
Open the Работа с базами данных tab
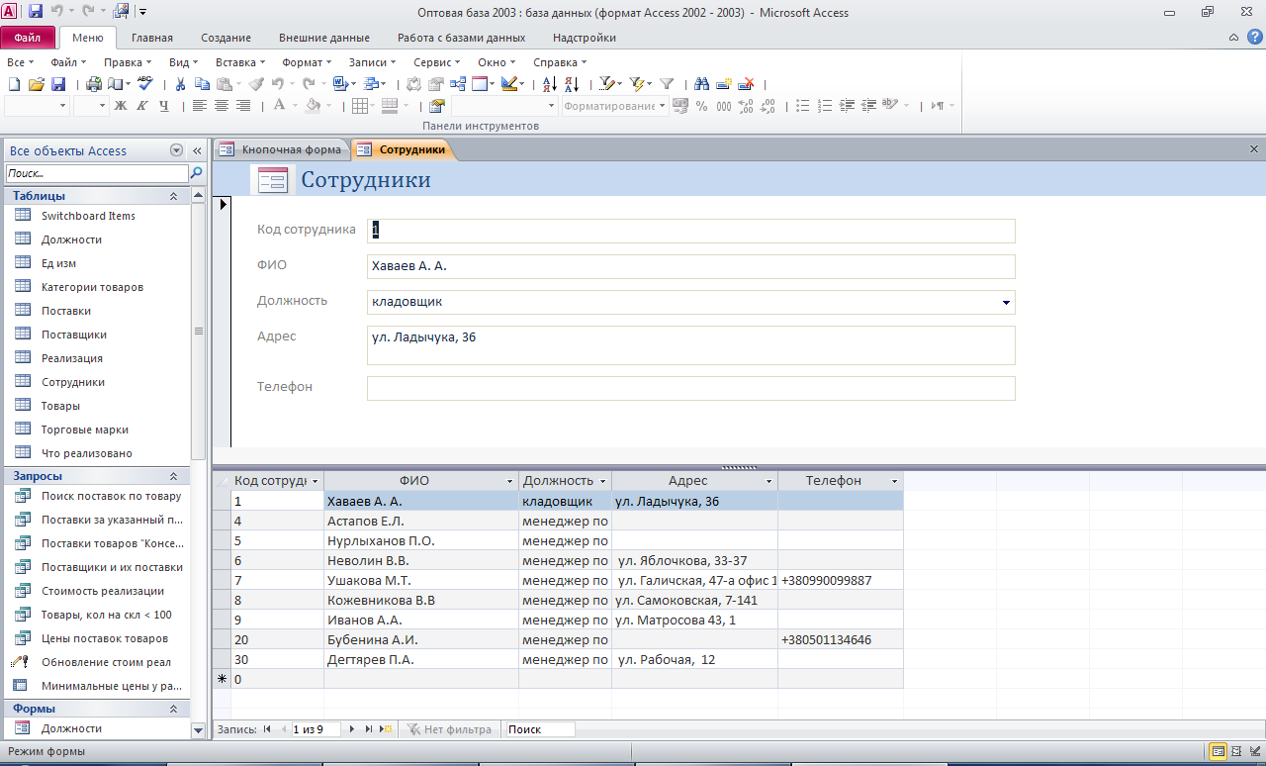(461, 38)
